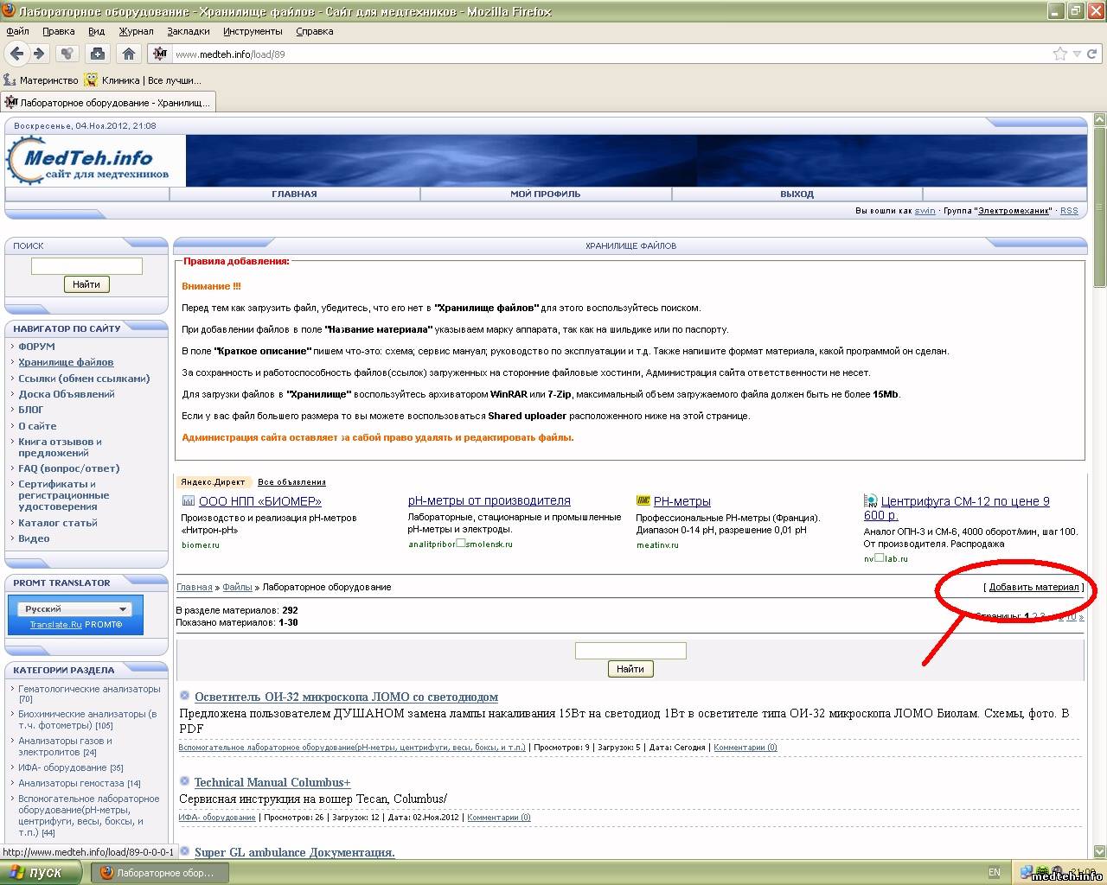The image size is (1107, 885).
Task: Click the search field above the materials list
Action: [x=630, y=650]
